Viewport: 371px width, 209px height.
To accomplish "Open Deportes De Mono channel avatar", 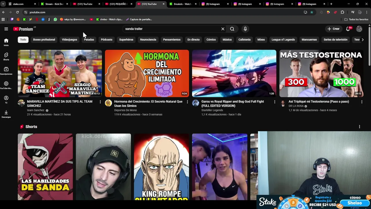I will [x=108, y=103].
